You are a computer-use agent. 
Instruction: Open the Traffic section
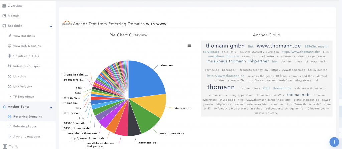point(14,146)
